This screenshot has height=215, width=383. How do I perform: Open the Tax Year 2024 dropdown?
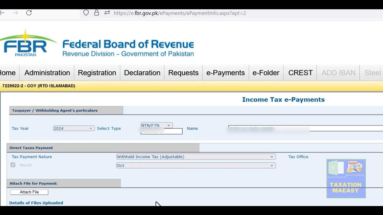[x=74, y=128]
